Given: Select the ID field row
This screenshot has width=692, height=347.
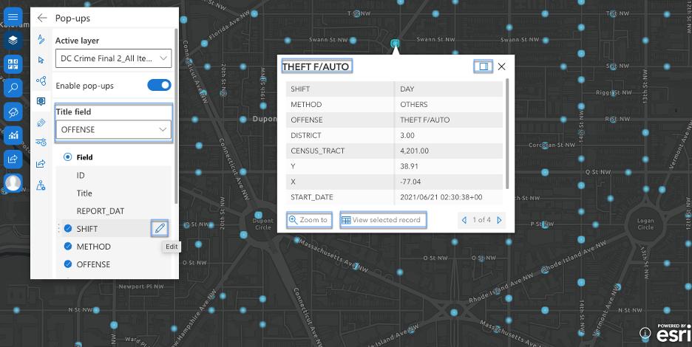Looking at the screenshot, I should tap(113, 175).
